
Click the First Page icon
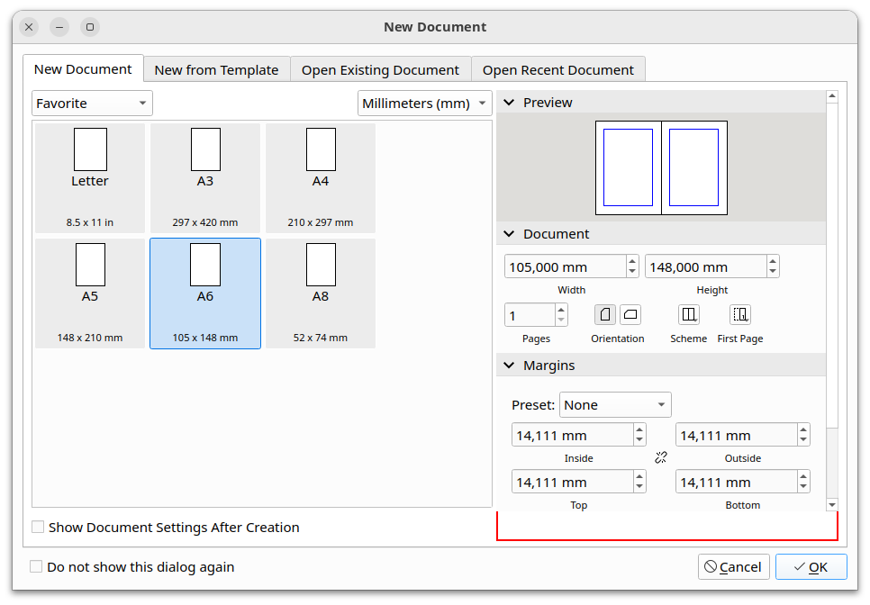point(740,315)
